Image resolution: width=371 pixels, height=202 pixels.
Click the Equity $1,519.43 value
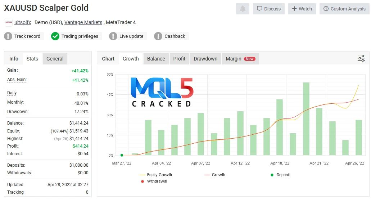coord(79,131)
